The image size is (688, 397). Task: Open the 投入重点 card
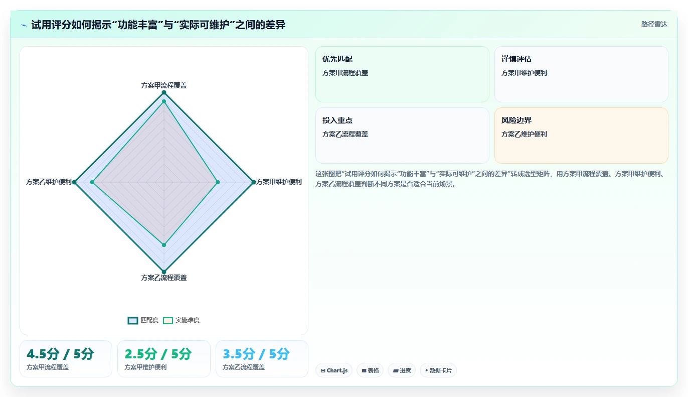coord(402,136)
